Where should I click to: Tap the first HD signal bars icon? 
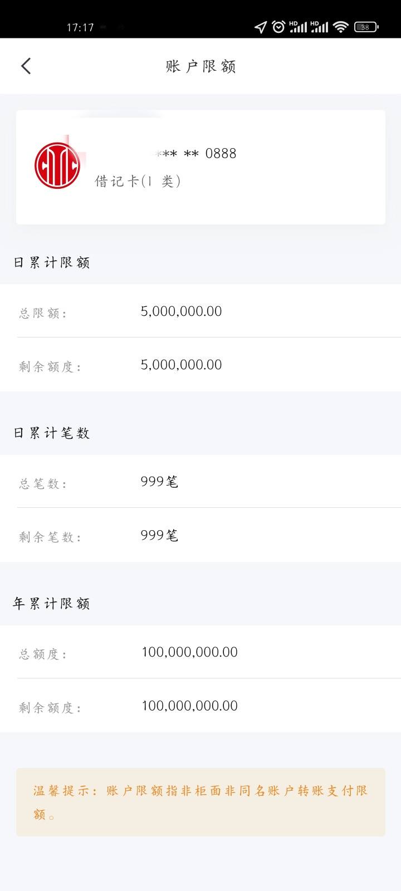pyautogui.click(x=298, y=27)
